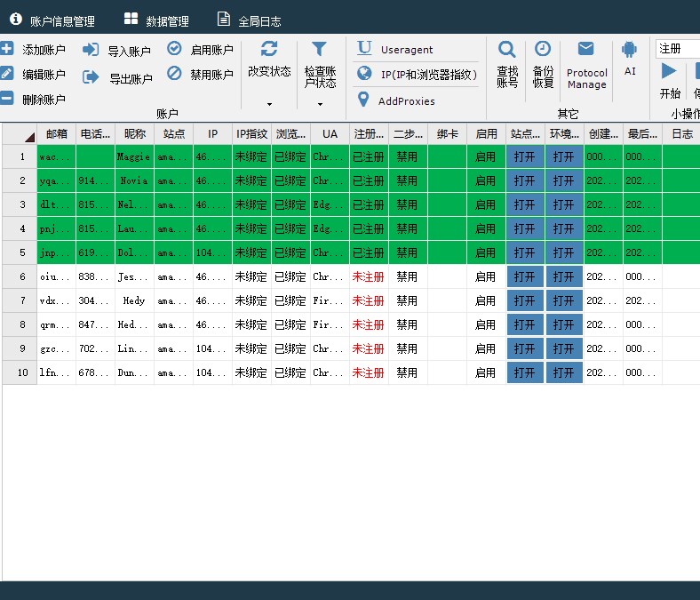This screenshot has height=600, width=700.
Task: Switch to 账户信息管理 tab
Action: [52, 20]
